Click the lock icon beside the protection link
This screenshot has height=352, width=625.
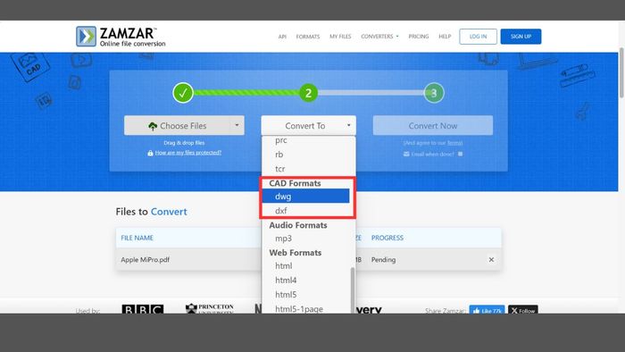150,153
